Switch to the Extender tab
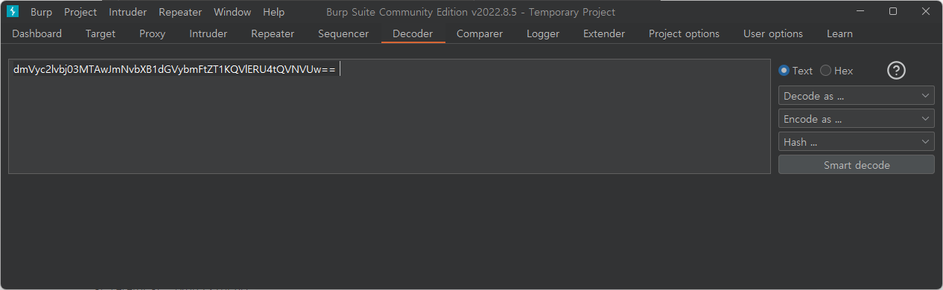The height and width of the screenshot is (290, 943). pyautogui.click(x=604, y=33)
